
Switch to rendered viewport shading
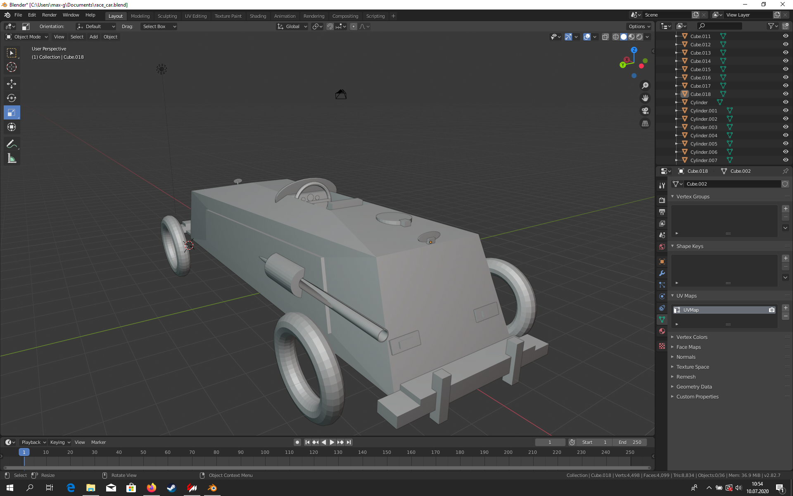pyautogui.click(x=639, y=37)
